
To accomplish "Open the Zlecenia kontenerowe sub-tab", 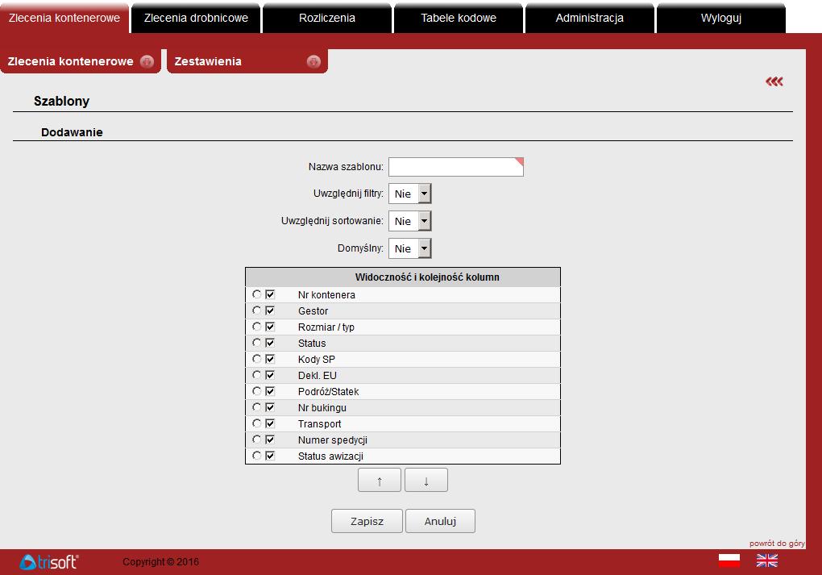I will pos(81,61).
